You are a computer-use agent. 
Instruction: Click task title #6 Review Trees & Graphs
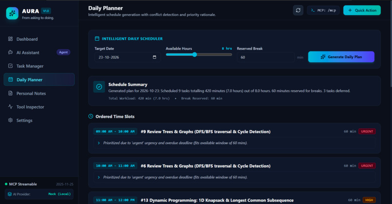click(x=206, y=166)
